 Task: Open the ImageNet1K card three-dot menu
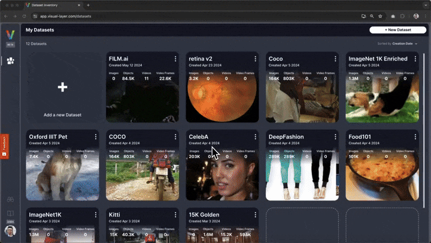pos(96,215)
